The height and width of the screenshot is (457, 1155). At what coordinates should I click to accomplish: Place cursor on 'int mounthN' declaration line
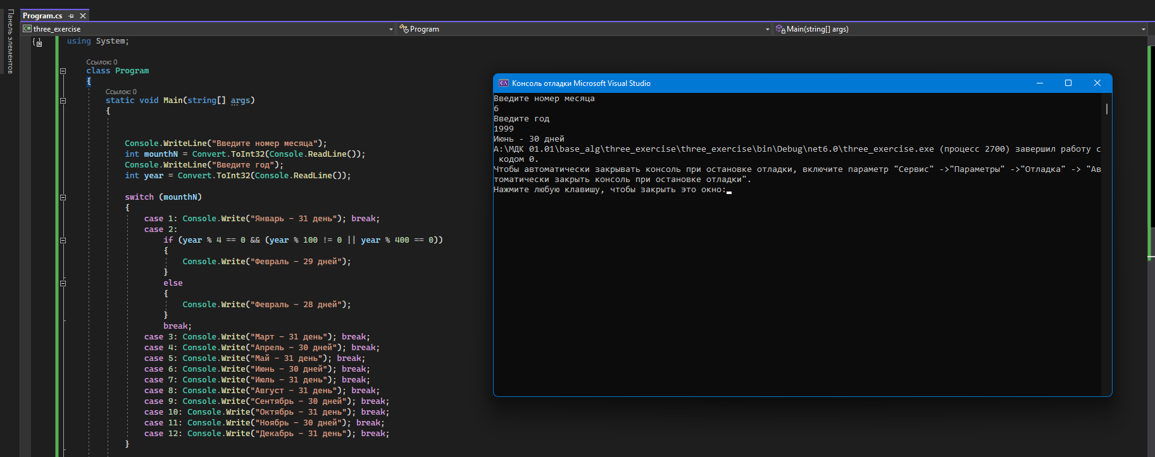245,154
